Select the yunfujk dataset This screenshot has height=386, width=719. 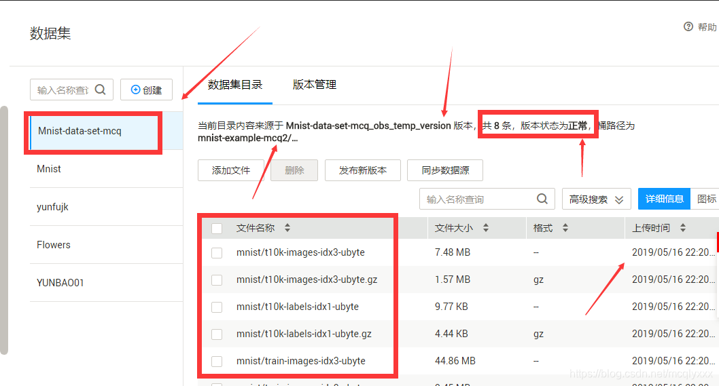(107, 207)
